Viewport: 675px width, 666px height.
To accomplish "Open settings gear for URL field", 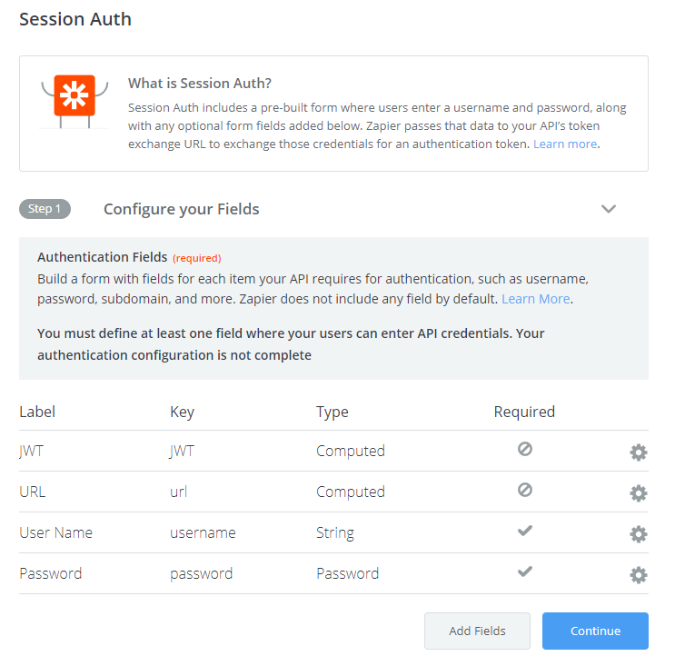I will pos(638,493).
